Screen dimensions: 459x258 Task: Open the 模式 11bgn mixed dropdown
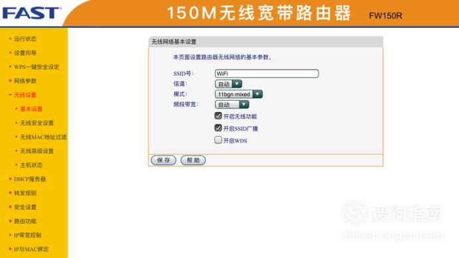239,94
